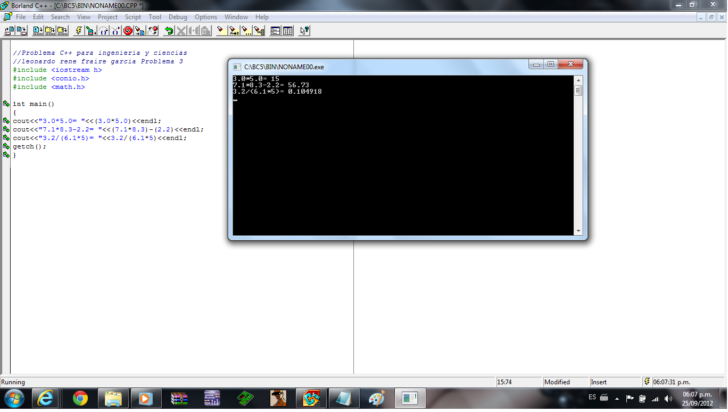728x412 pixels.
Task: Activate the context Help arrow icon
Action: pyautogui.click(x=303, y=30)
